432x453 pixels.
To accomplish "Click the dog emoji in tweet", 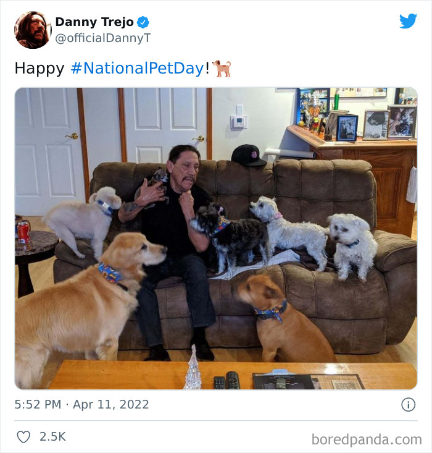I will click(x=222, y=69).
